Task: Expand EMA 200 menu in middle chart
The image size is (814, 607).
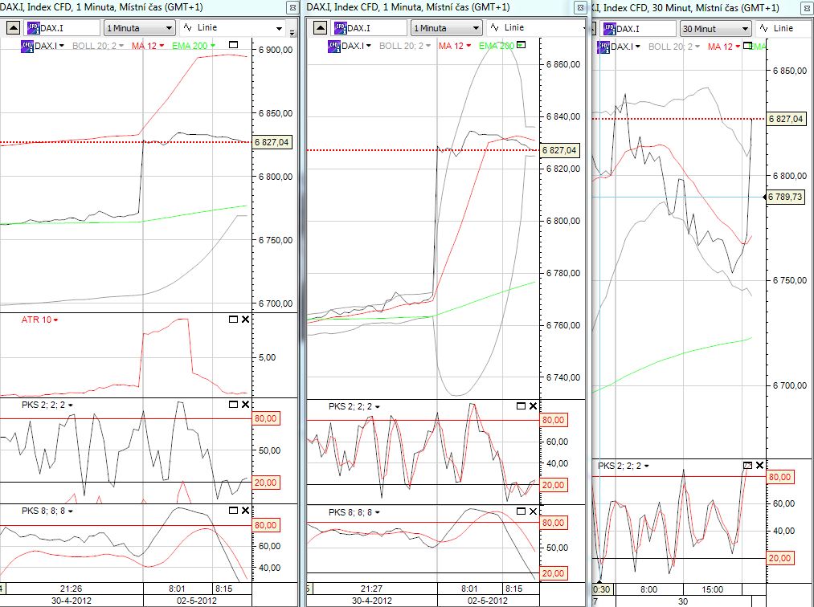Action: (x=518, y=46)
